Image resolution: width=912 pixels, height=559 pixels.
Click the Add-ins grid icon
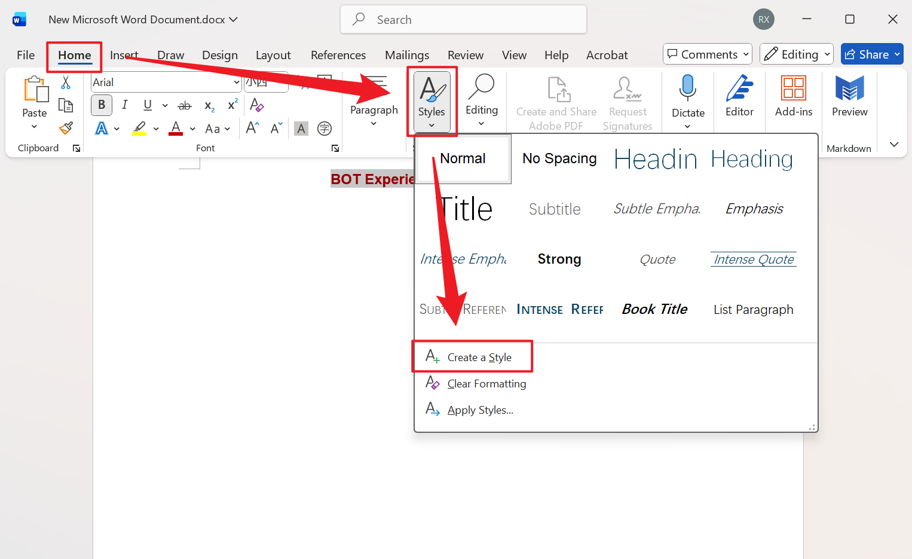coord(793,96)
